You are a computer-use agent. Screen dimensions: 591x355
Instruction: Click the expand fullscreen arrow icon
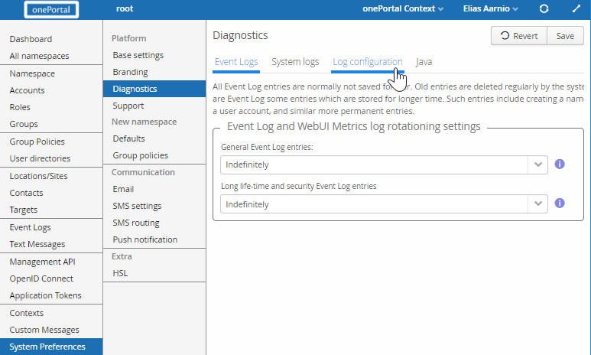(576, 9)
